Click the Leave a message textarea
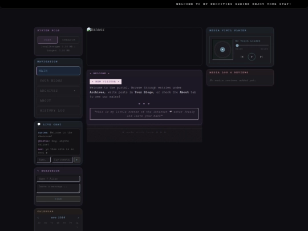The height and width of the screenshot is (231, 308). click(58, 188)
